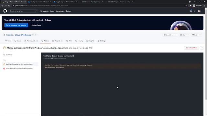The width and height of the screenshot is (207, 116).
Task: Switch to the rg-github-prod Azure tab
Action: coord(65,2)
